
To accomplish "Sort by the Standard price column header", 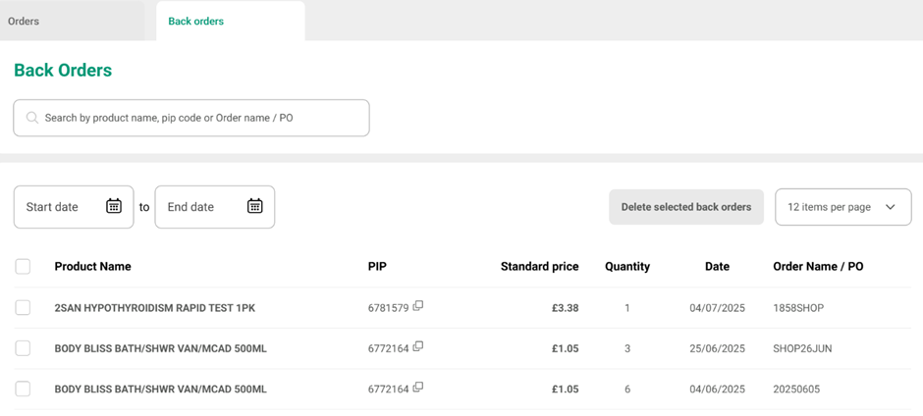I will (539, 266).
